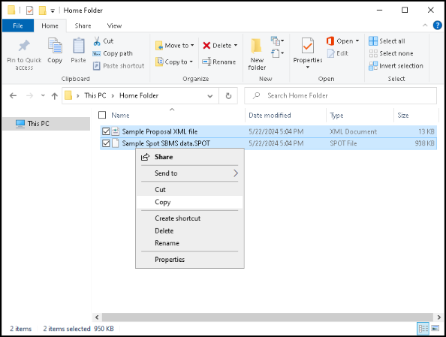Uncheck the Sample Spot SBMS data.SPOT checkbox
The width and height of the screenshot is (446, 337).
coord(106,143)
